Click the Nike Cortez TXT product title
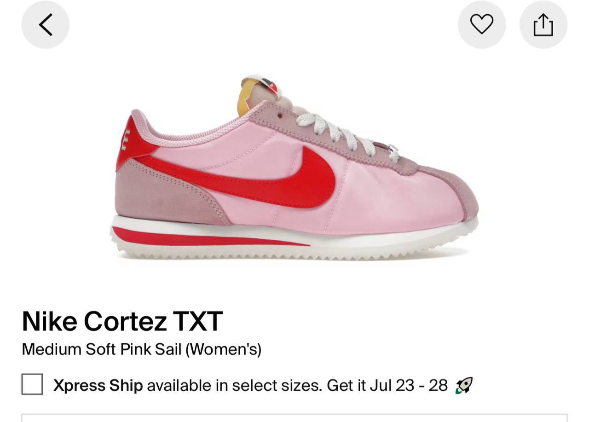 [x=122, y=321]
